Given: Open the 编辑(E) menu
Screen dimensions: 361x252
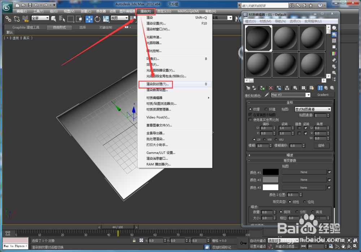Looking at the screenshot, I should tap(22, 11).
